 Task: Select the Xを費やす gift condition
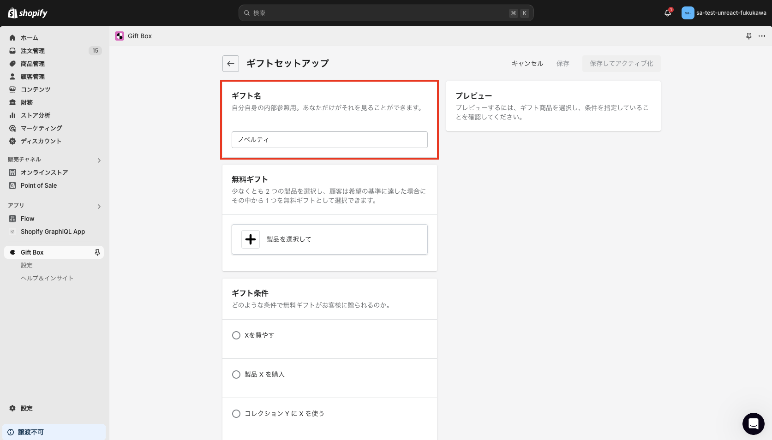pyautogui.click(x=236, y=335)
